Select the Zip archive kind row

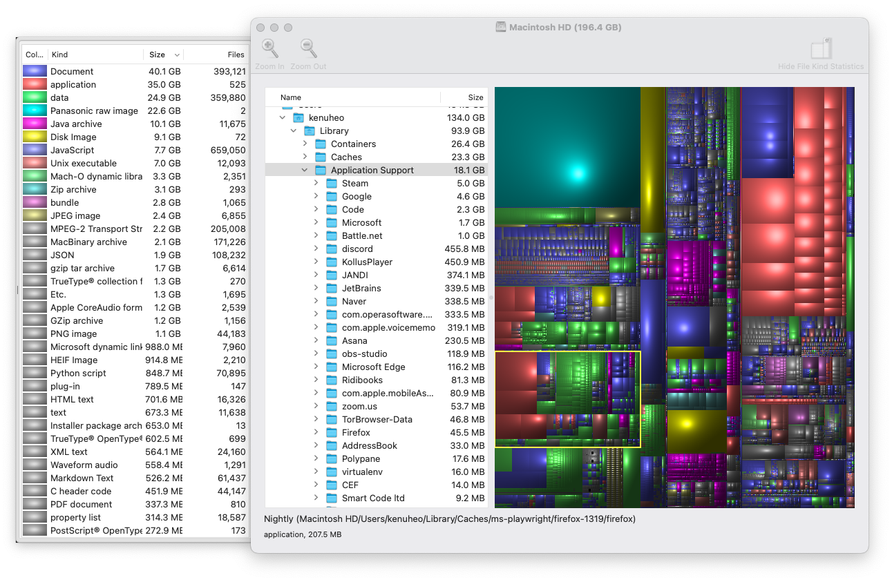coord(135,189)
